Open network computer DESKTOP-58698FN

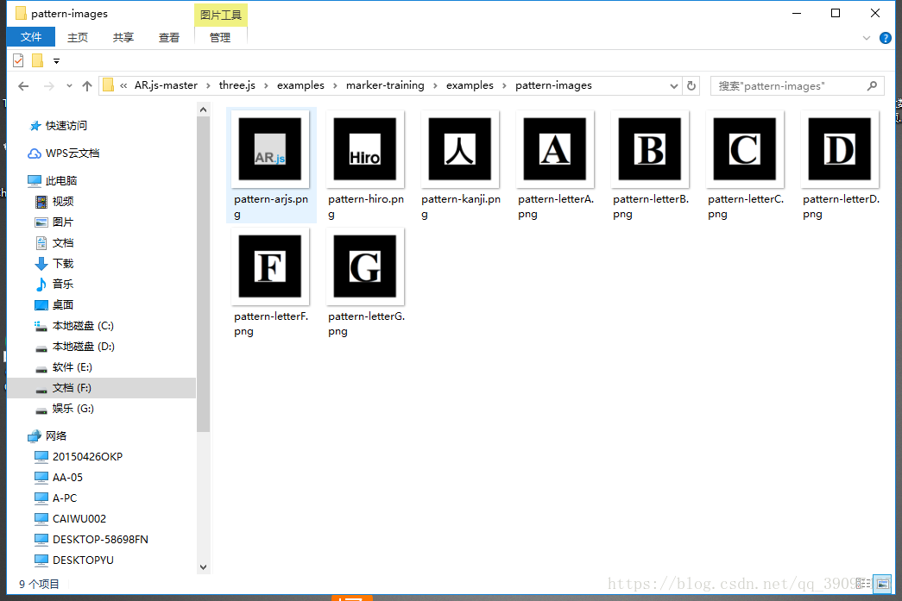pyautogui.click(x=100, y=540)
